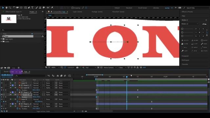The width and height of the screenshot is (210, 118).
Task: Select the Eraser tool
Action: point(44,8)
